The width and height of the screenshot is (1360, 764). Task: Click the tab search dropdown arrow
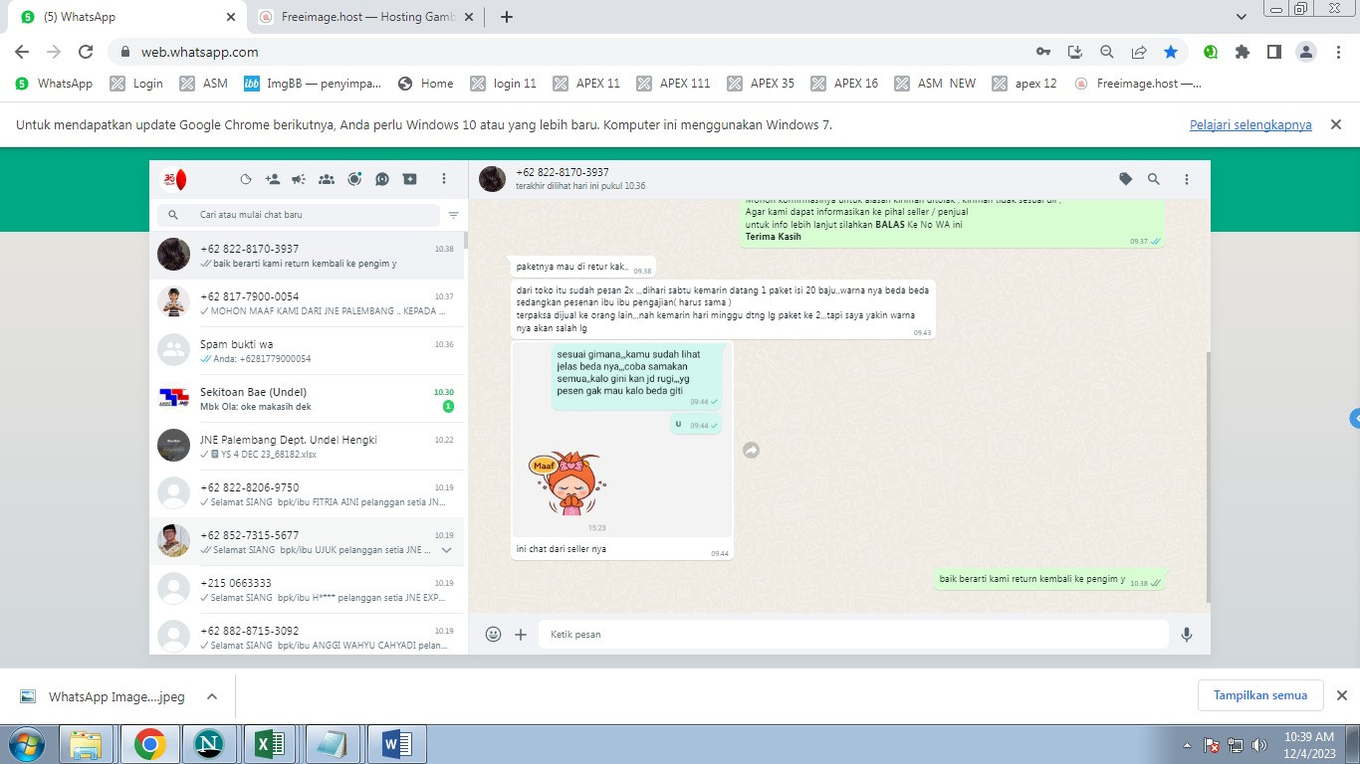[1241, 17]
